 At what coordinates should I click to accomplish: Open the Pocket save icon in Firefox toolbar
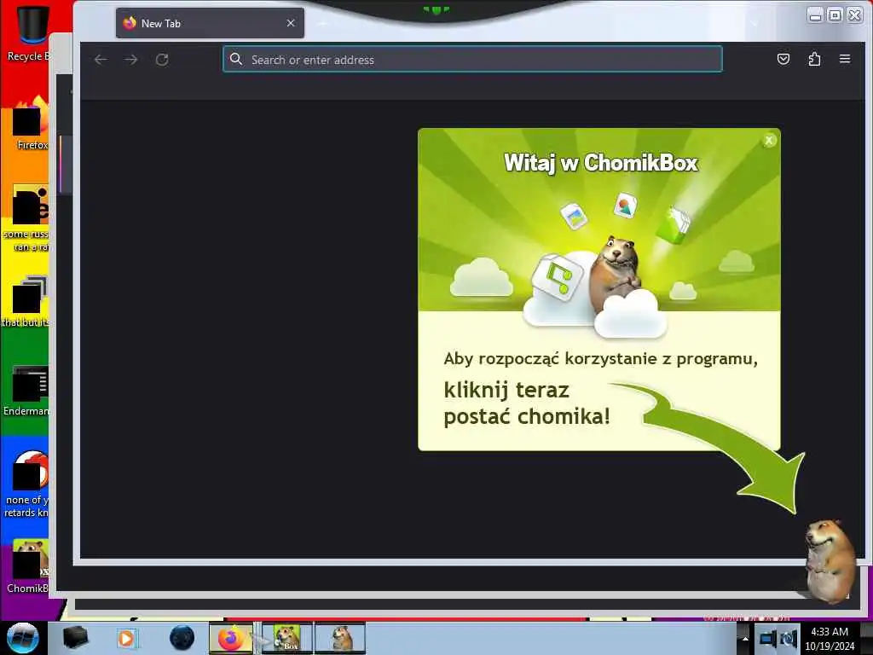(783, 59)
